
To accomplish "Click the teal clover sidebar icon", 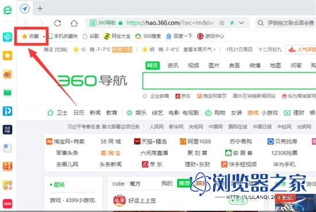I will [x=7, y=37].
